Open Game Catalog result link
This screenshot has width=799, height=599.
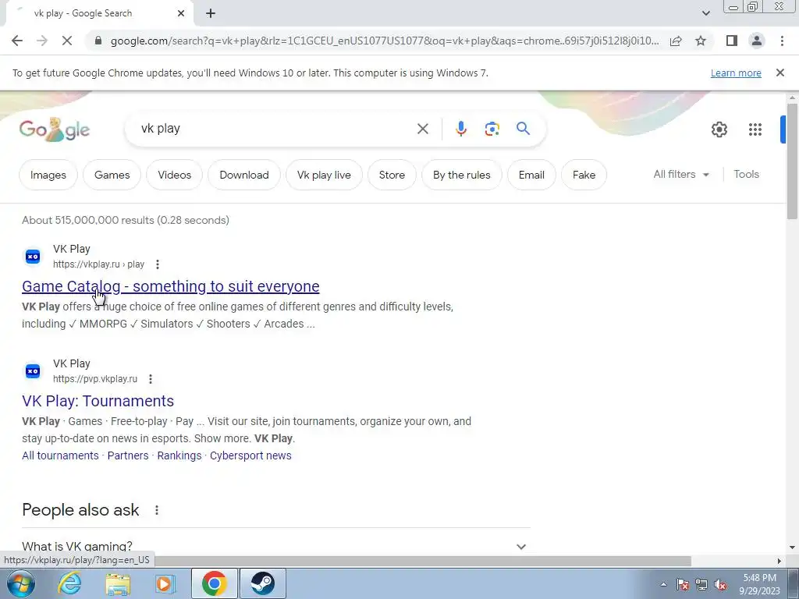pyautogui.click(x=171, y=286)
